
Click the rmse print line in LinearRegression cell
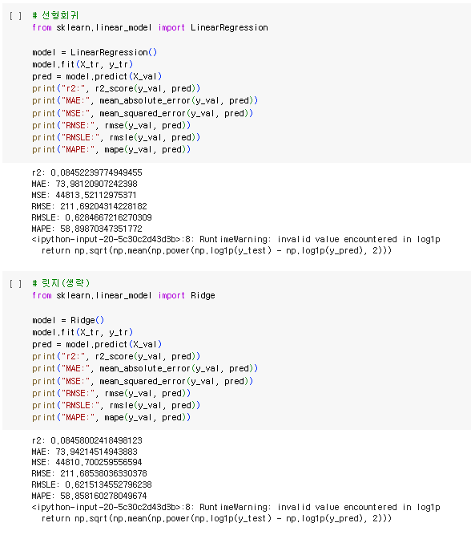click(111, 126)
